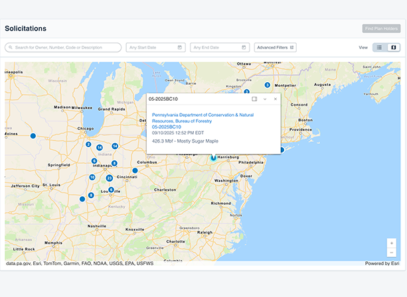Collapse the 05-2025BC10 popup
Viewport: 407px width, 297px height.
pyautogui.click(x=265, y=99)
